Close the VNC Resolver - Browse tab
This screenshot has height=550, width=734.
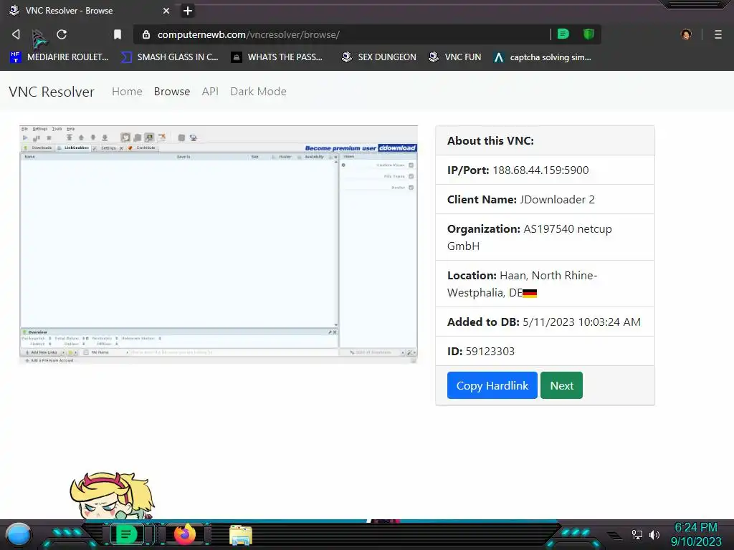[166, 10]
